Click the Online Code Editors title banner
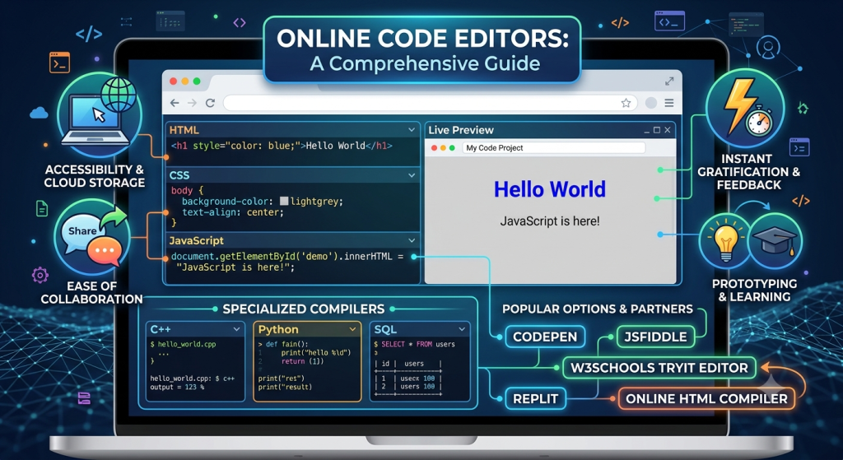Image resolution: width=843 pixels, height=460 pixels. point(422,50)
